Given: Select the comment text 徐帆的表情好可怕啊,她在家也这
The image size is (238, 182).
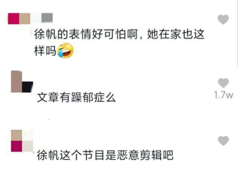Looking at the screenshot, I should tap(119, 34).
